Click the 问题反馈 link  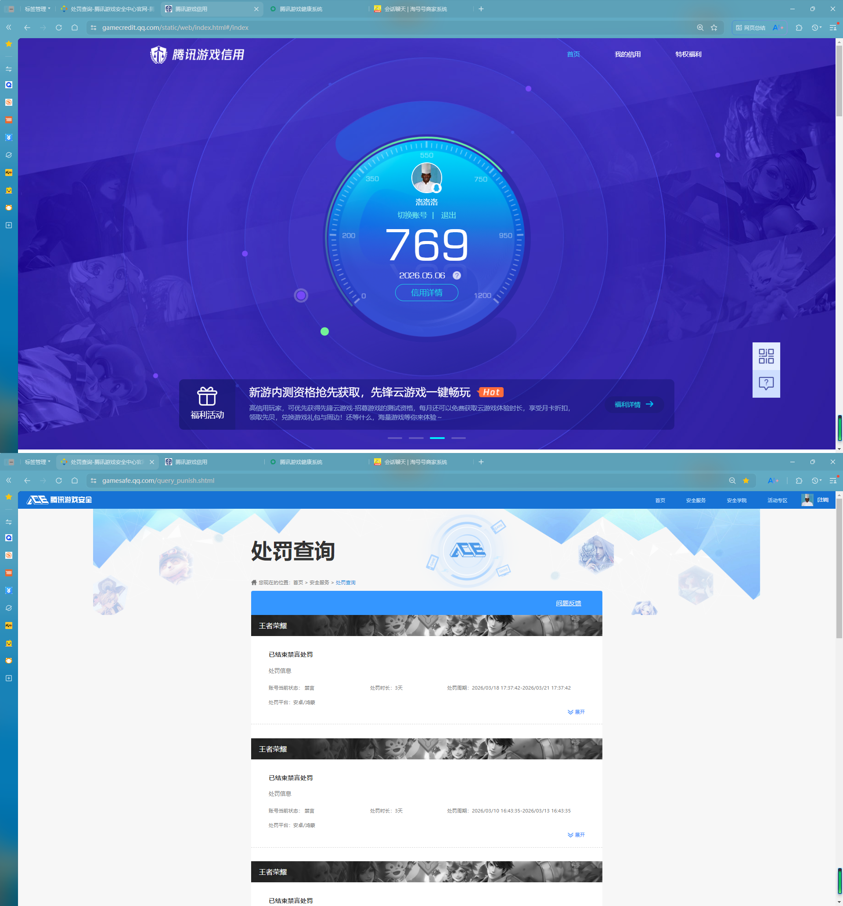point(569,603)
